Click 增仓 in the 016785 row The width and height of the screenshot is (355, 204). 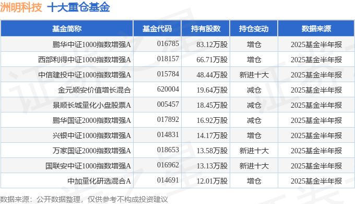pos(254,44)
